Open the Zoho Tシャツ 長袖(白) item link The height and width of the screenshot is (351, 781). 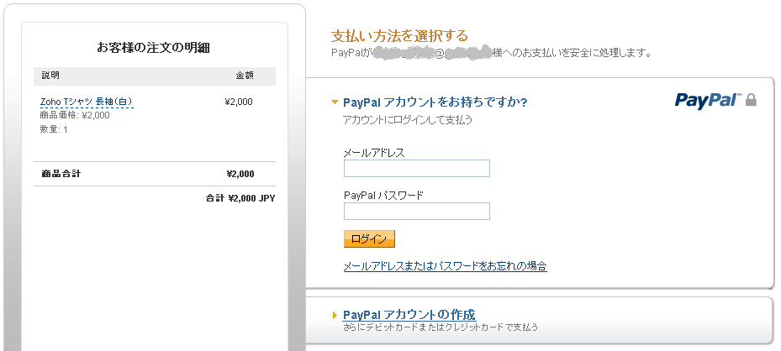tap(87, 102)
